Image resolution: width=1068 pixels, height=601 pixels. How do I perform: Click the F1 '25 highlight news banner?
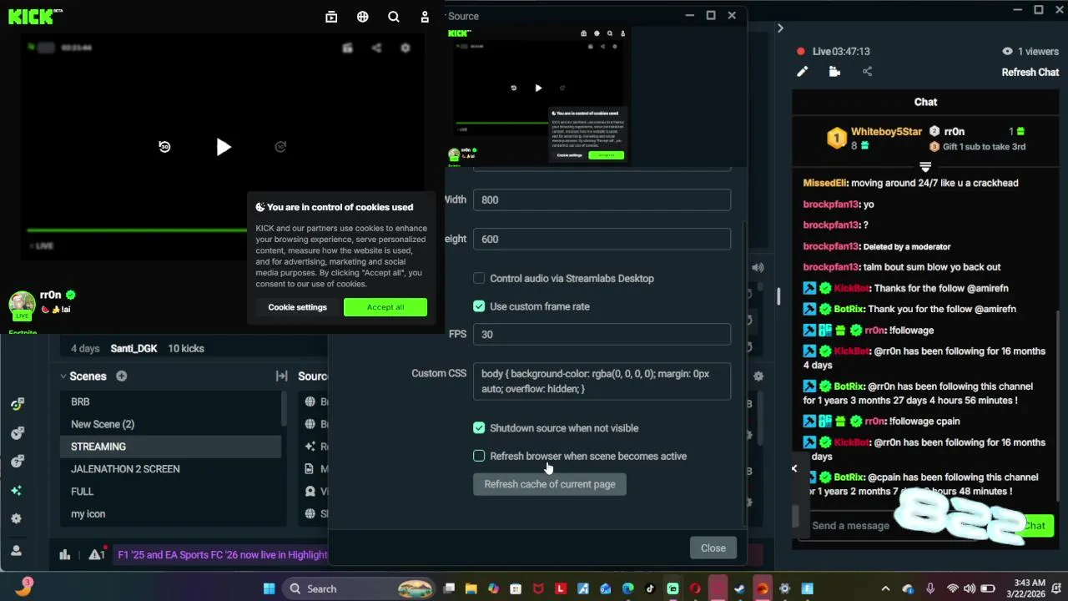222,554
